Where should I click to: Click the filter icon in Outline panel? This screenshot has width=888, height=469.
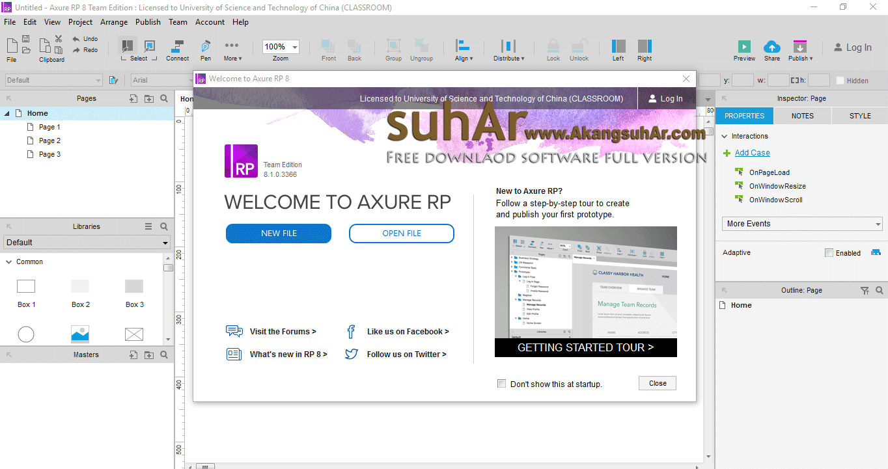[865, 290]
